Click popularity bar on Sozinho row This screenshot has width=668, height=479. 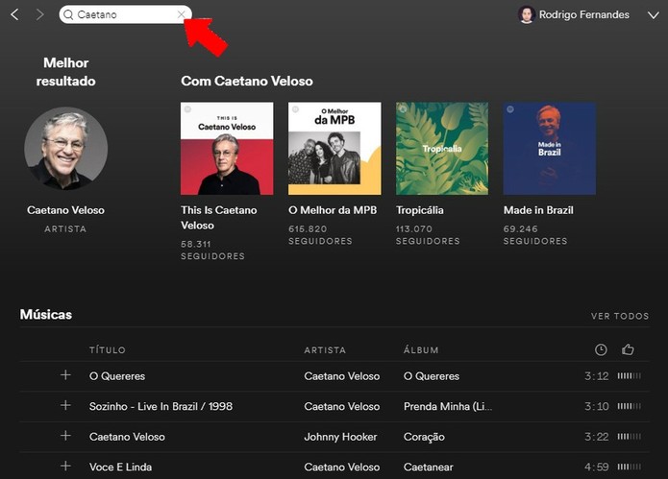(x=630, y=406)
